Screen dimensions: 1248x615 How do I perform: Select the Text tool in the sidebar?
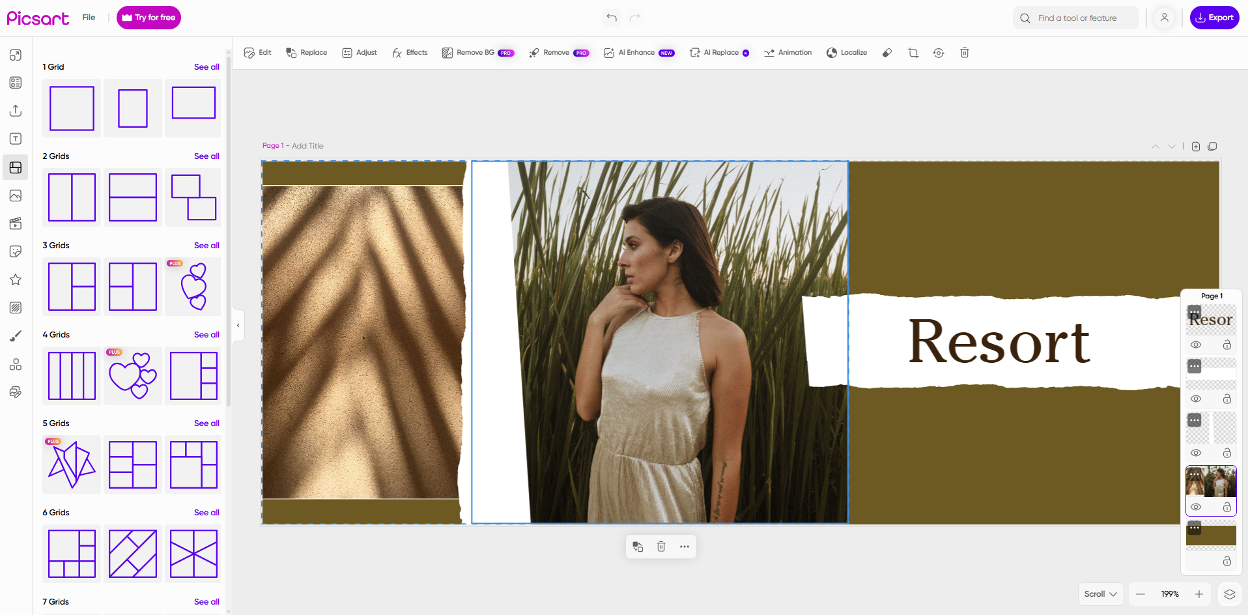pyautogui.click(x=16, y=138)
